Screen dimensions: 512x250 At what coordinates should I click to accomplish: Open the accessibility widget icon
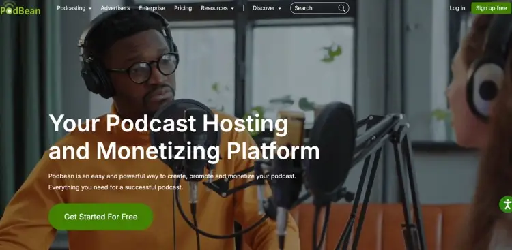507,204
